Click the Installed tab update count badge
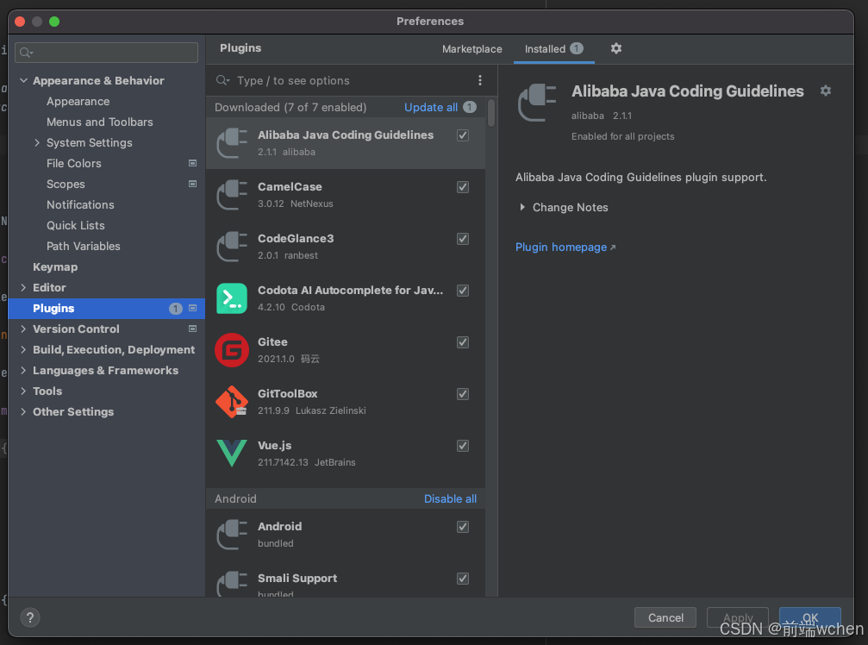 577,48
